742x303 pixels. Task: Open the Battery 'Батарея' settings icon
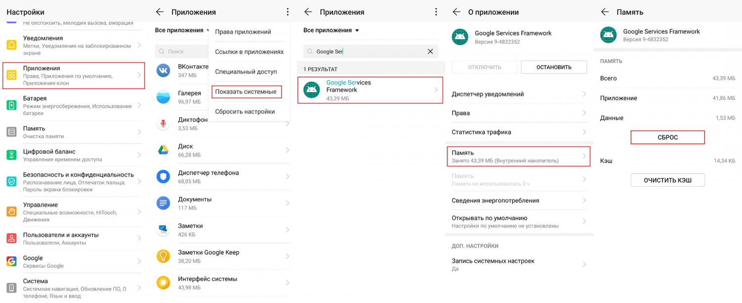11,105
